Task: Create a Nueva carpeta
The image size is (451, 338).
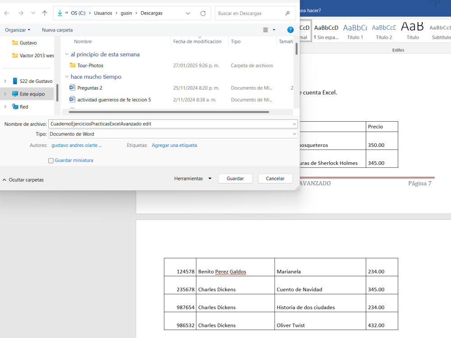Action: tap(57, 30)
